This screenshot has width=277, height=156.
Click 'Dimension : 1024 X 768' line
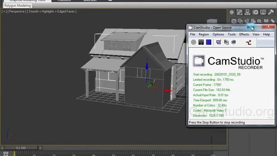209,116
